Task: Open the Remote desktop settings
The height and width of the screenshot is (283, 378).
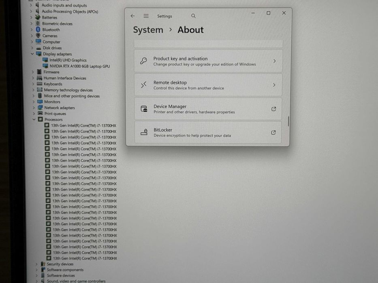Action: pos(208,85)
